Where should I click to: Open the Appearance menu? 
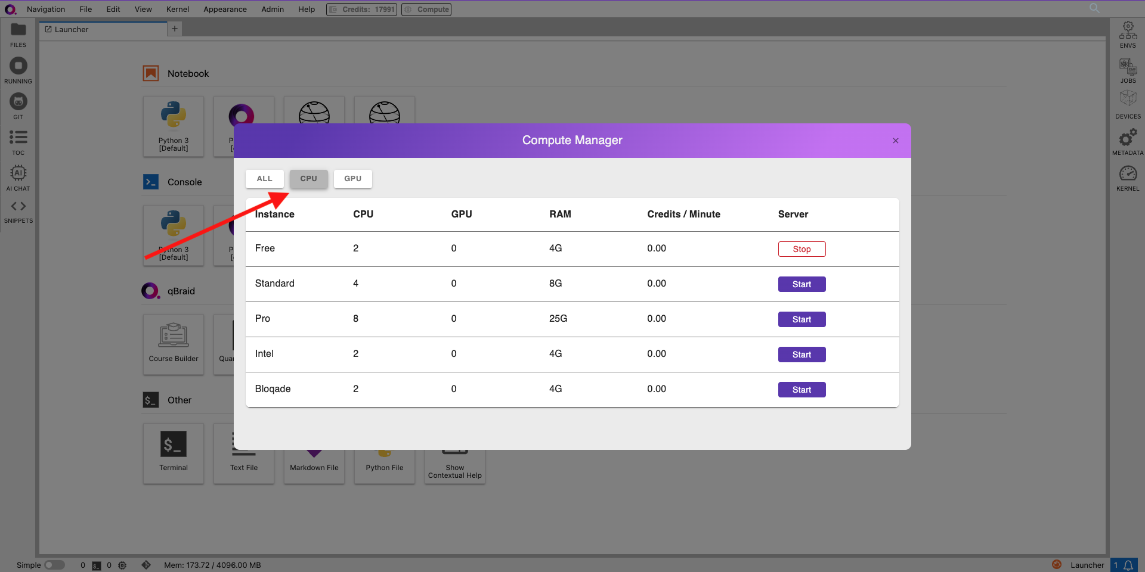[225, 9]
